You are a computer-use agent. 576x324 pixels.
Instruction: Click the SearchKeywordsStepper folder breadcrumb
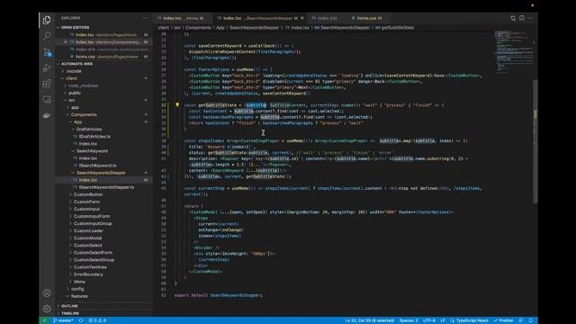tap(254, 28)
